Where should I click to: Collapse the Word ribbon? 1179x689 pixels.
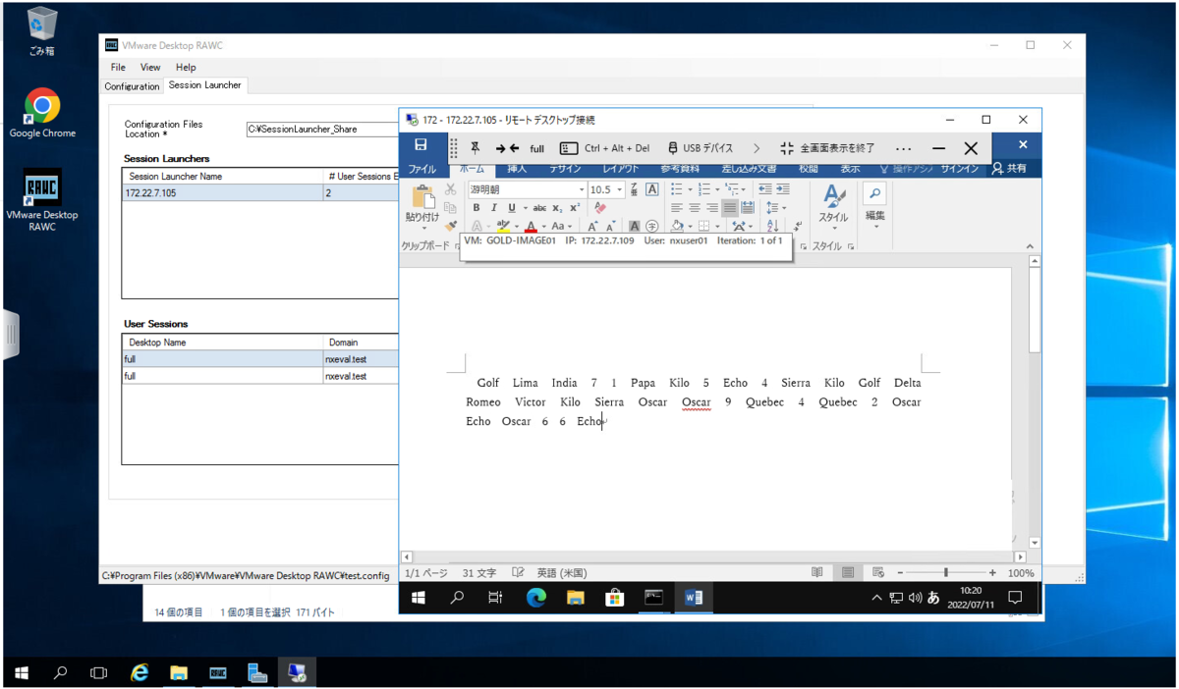click(x=1030, y=246)
